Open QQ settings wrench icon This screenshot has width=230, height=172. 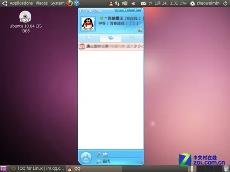point(99,154)
